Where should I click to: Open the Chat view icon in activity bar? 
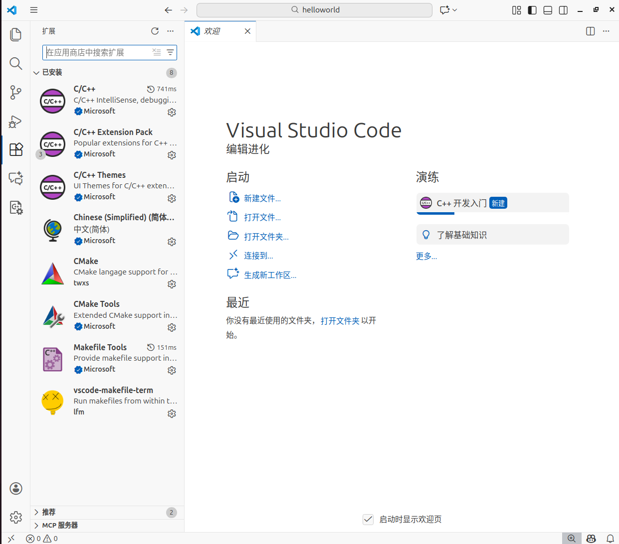(x=16, y=178)
